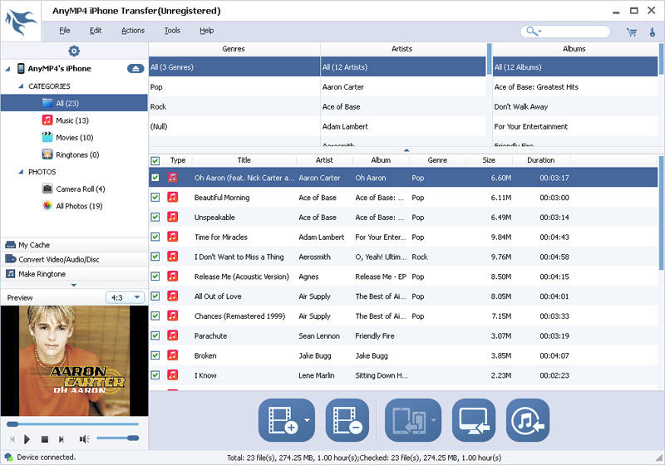Open the Add files button dropdown arrow
The image size is (665, 465).
click(x=308, y=420)
